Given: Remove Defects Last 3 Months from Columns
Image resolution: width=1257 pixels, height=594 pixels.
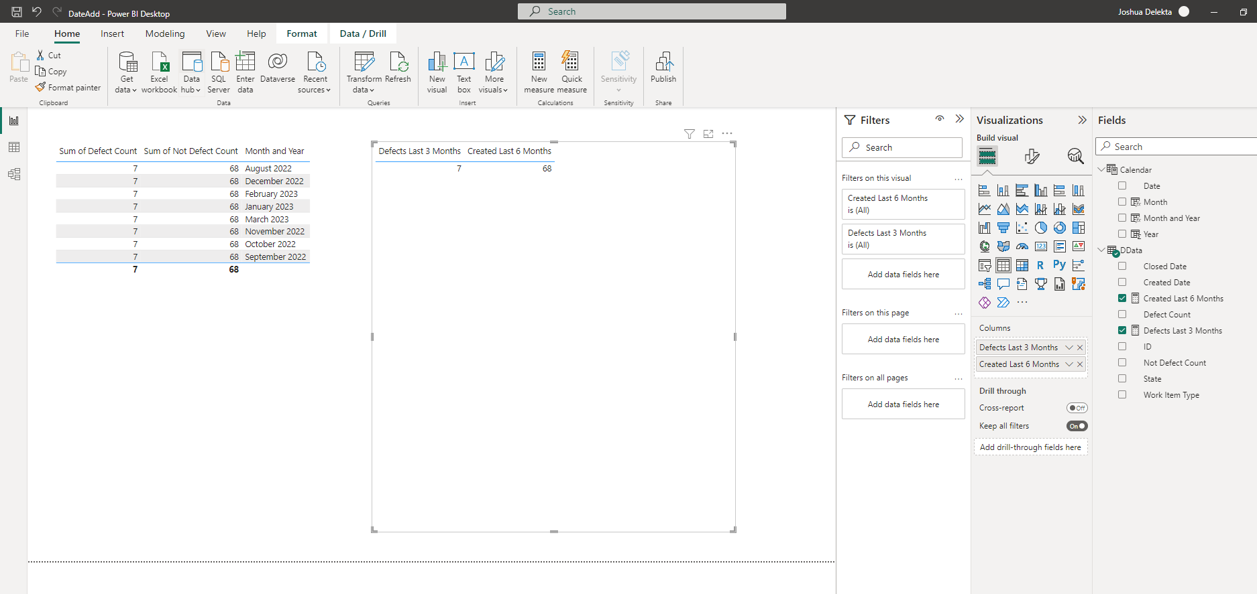Looking at the screenshot, I should click(x=1080, y=348).
